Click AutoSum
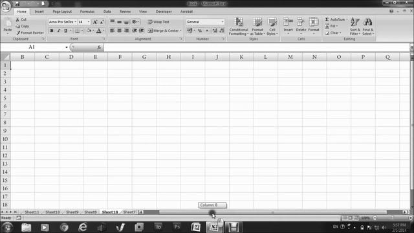The width and height of the screenshot is (414, 233). [x=335, y=19]
